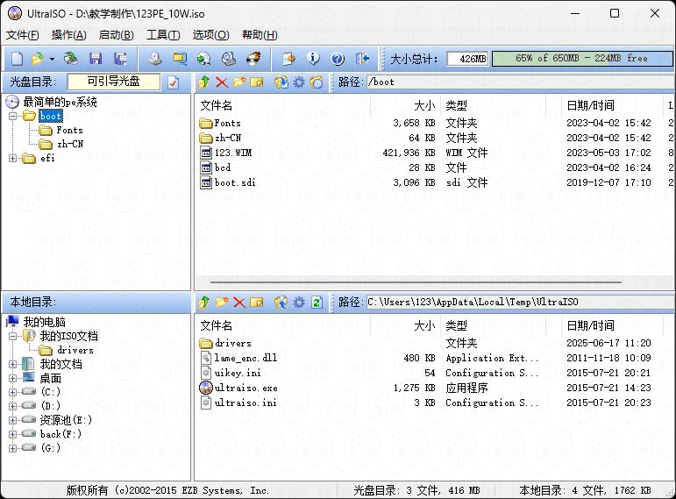This screenshot has height=499, width=676.
Task: Click the New ISO file toolbar icon
Action: (16, 59)
